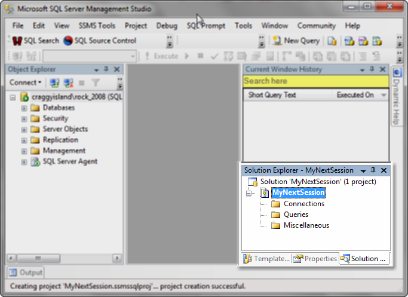
Task: Toggle auto-hide pin on Object Explorer
Action: (106, 69)
